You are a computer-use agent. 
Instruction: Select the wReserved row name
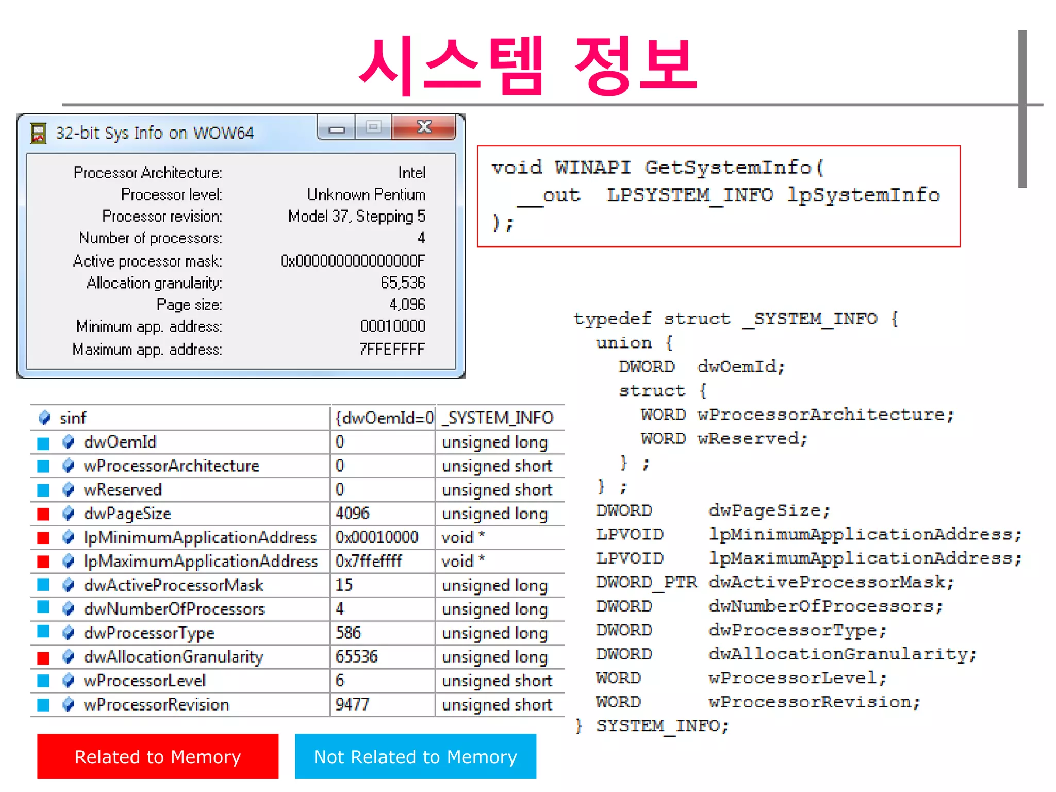[123, 489]
